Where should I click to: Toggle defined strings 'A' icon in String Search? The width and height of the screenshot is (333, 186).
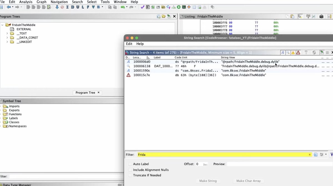pyautogui.click(x=282, y=53)
